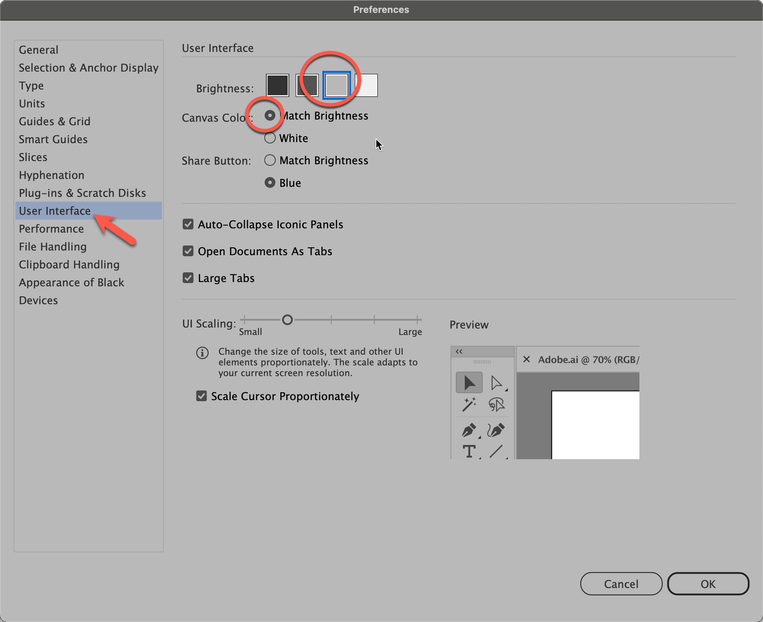The image size is (763, 622).
Task: Select Match Brightness canvas color radio button
Action: click(x=269, y=116)
